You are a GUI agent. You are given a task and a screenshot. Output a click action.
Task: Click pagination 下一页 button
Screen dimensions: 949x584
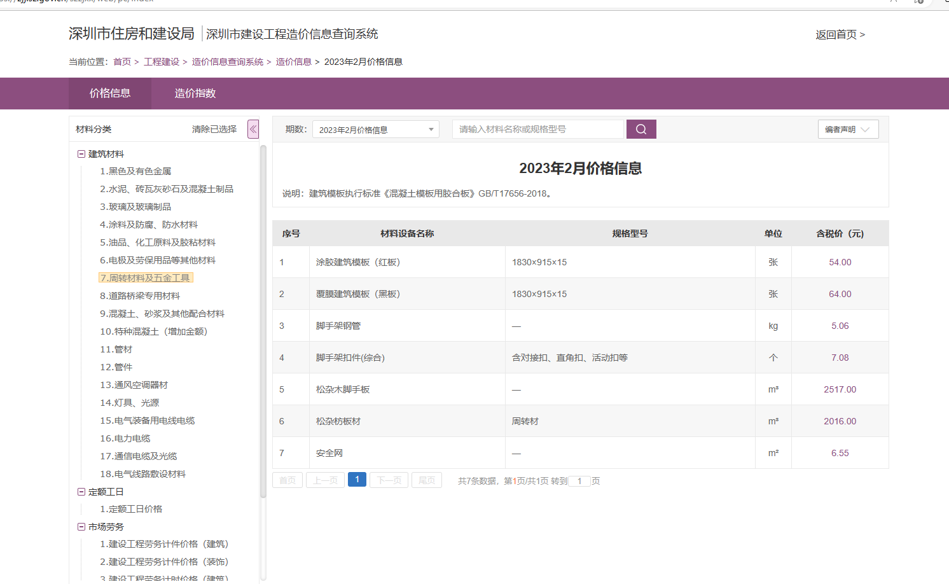389,480
